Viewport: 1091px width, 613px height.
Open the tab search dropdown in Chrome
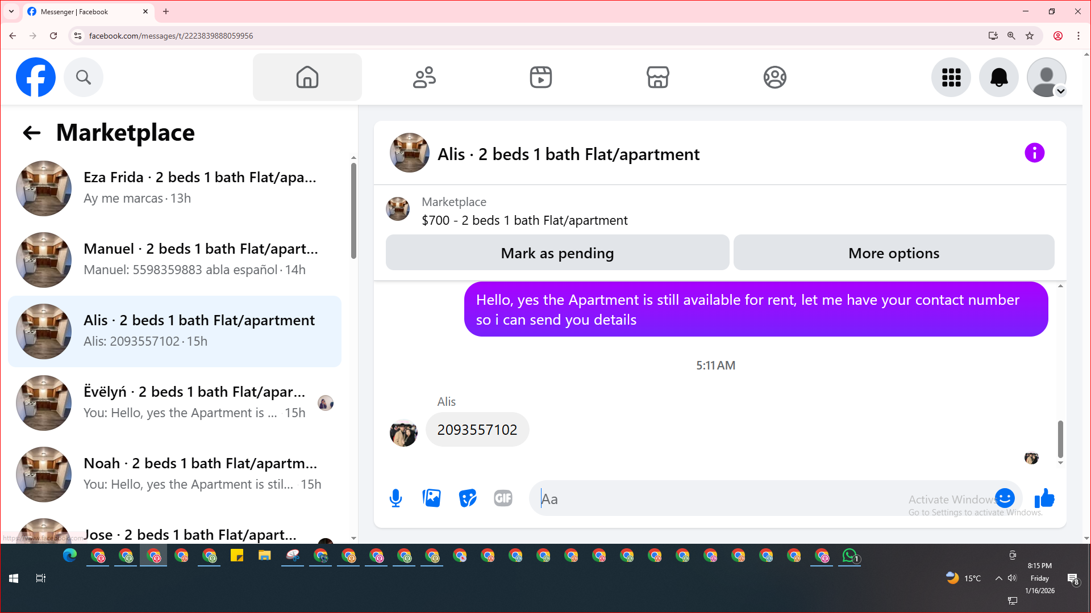pos(11,11)
